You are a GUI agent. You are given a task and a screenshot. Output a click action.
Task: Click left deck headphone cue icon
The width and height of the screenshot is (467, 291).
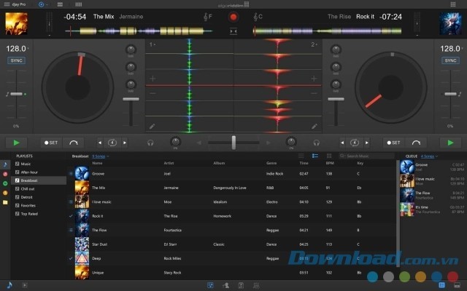150,143
